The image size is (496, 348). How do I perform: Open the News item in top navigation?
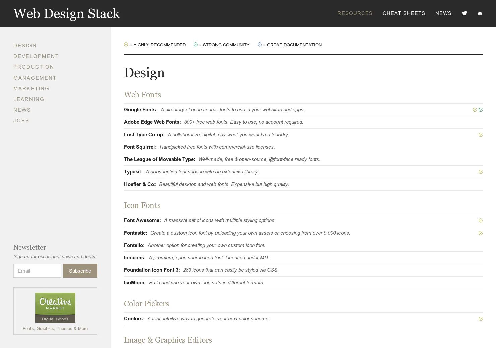click(x=443, y=13)
